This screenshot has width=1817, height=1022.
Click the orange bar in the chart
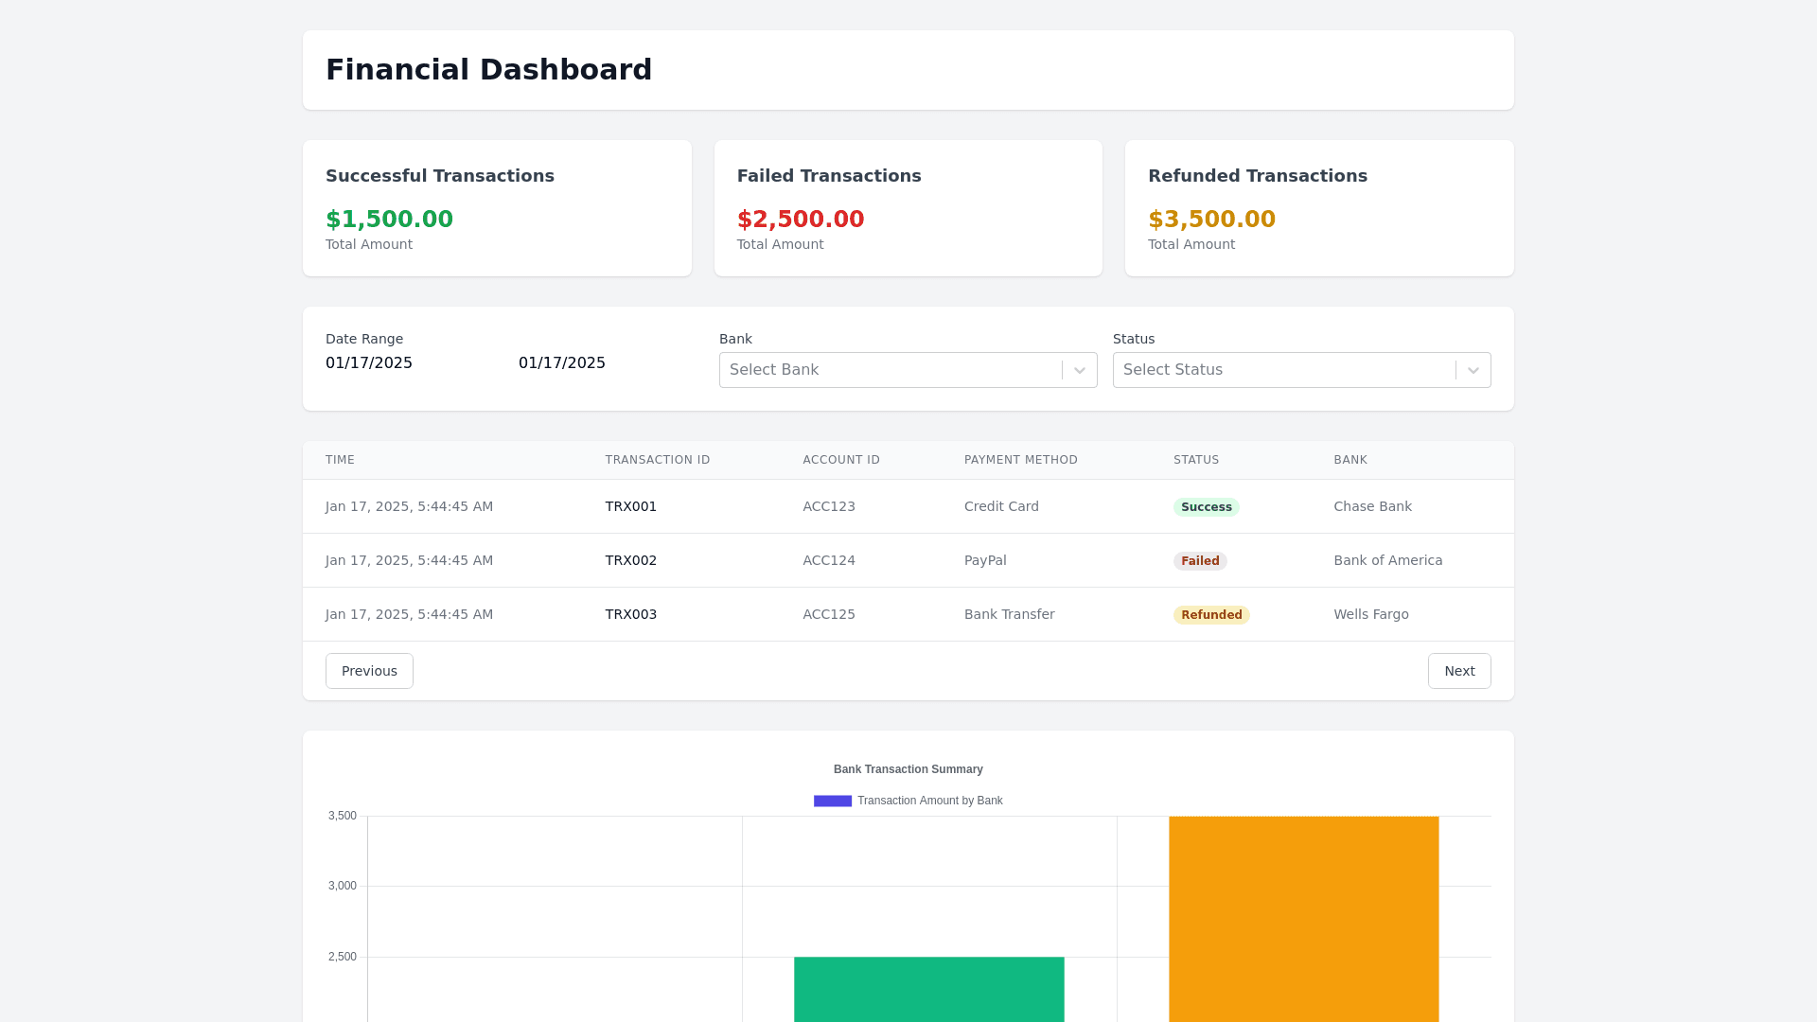pyautogui.click(x=1303, y=918)
